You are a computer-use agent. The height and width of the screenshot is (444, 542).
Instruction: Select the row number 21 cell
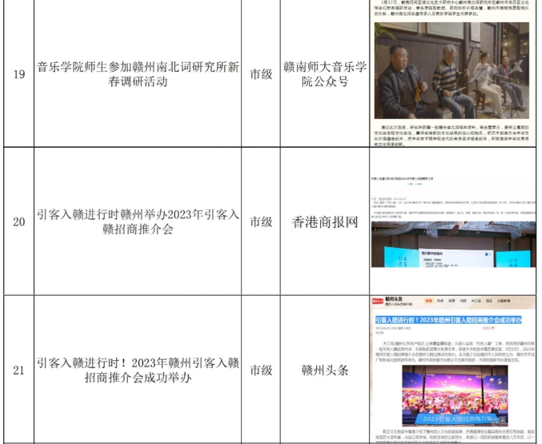pyautogui.click(x=19, y=370)
